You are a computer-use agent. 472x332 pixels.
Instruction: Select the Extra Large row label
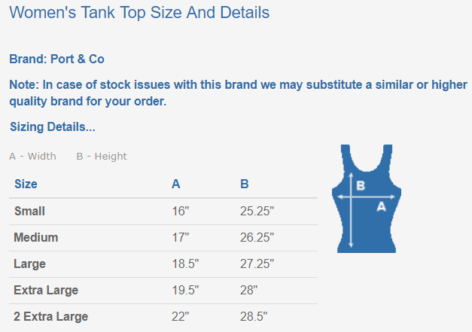(46, 291)
